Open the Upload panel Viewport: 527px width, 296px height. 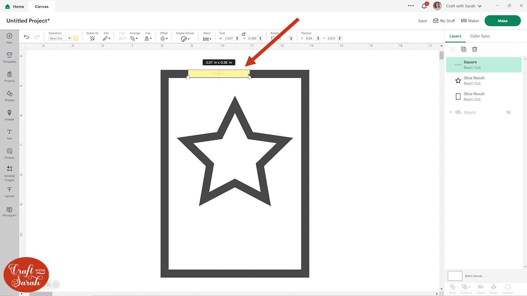click(9, 191)
